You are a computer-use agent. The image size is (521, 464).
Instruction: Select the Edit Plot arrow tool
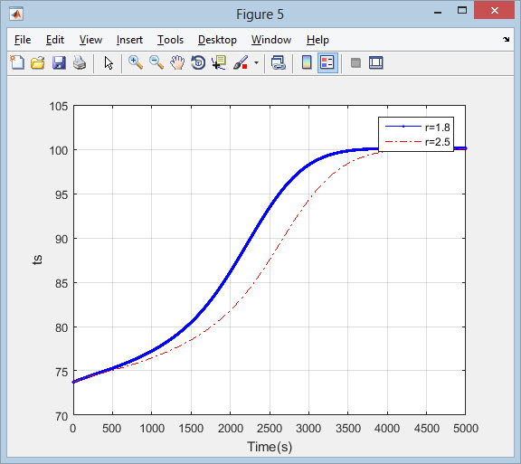point(109,62)
